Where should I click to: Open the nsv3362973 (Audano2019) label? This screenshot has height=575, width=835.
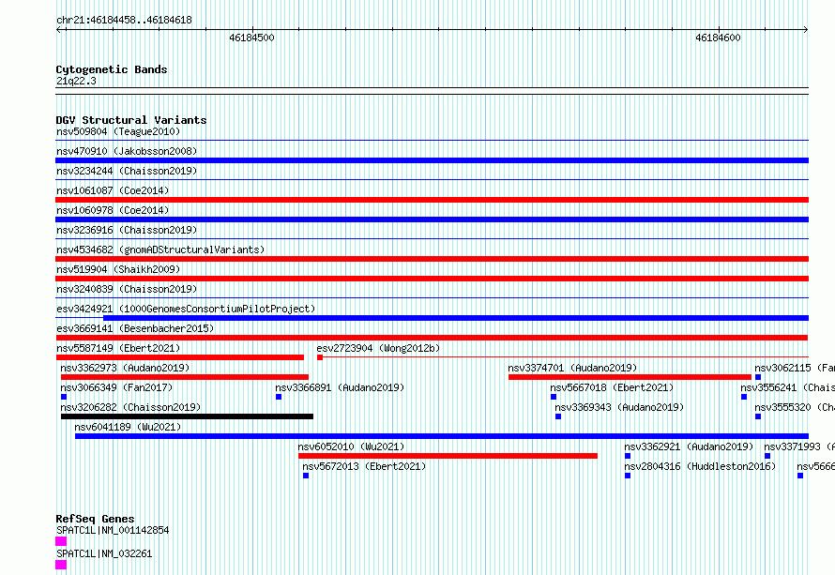[125, 368]
